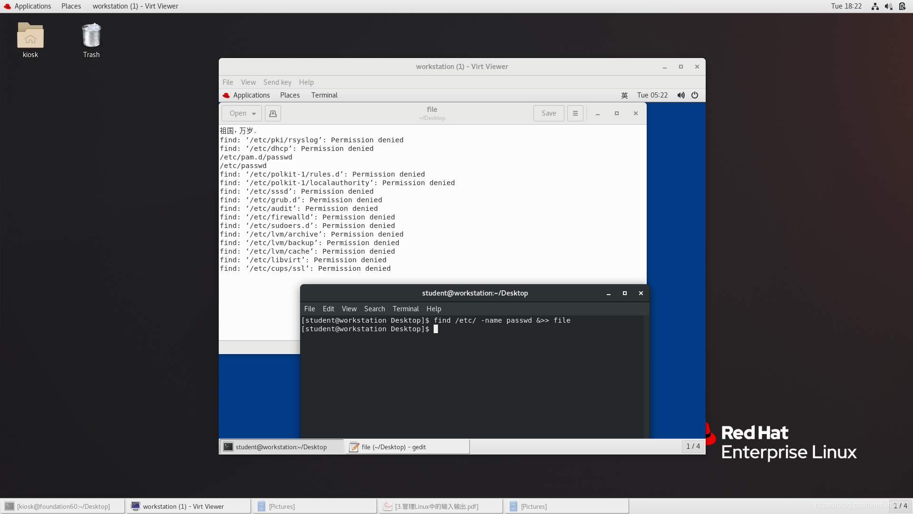
Task: Open the Trash desktop icon
Action: click(x=91, y=36)
